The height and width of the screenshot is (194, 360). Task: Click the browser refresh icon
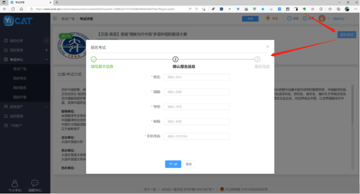point(13,9)
